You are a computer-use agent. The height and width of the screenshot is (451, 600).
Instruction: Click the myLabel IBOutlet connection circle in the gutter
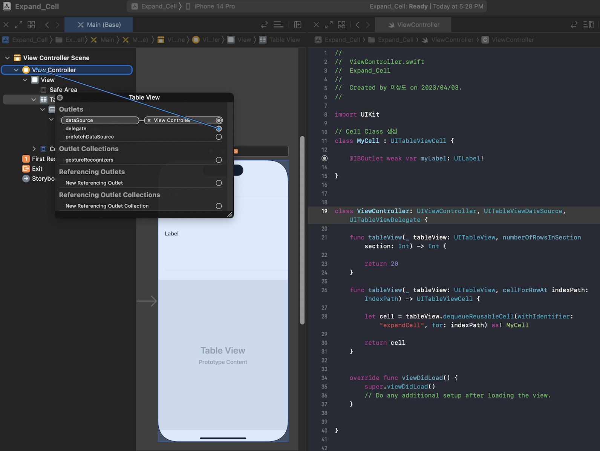click(x=324, y=158)
